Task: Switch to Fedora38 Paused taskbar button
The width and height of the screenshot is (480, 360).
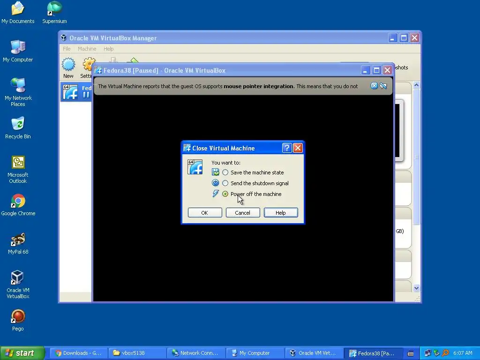Action: (373, 353)
